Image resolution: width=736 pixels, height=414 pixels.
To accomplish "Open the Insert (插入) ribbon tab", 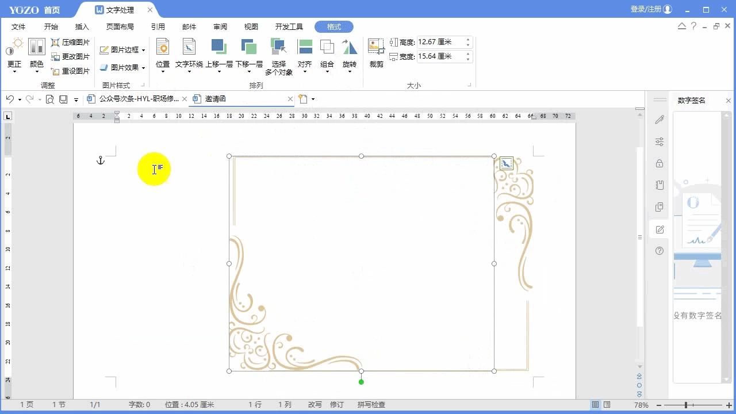I will pyautogui.click(x=82, y=27).
